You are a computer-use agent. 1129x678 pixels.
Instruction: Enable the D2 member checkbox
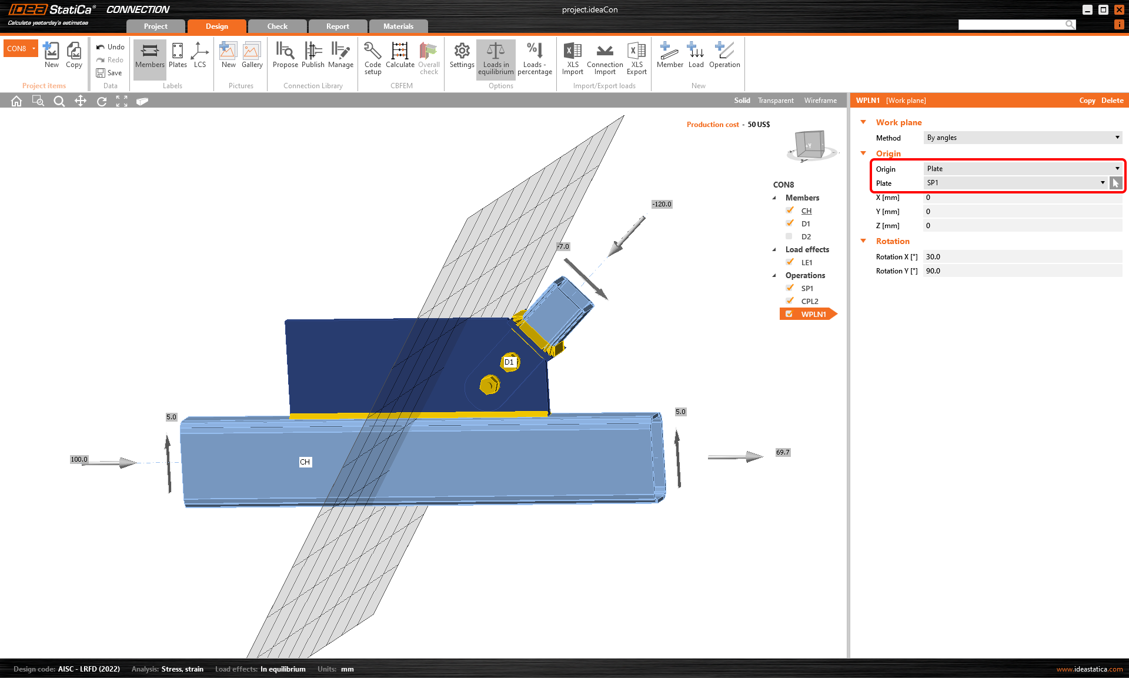coord(789,236)
